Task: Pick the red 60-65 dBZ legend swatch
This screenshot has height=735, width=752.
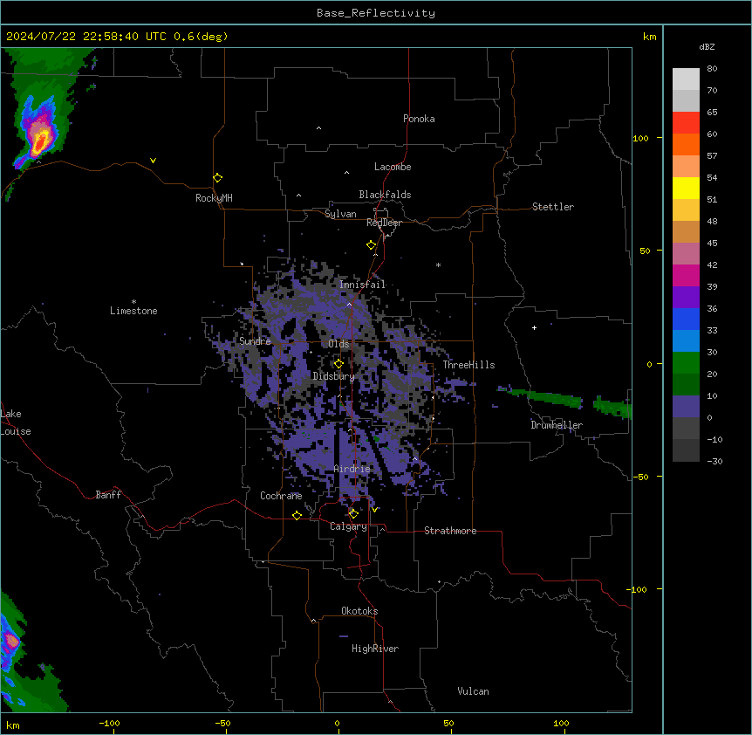Action: (x=686, y=123)
